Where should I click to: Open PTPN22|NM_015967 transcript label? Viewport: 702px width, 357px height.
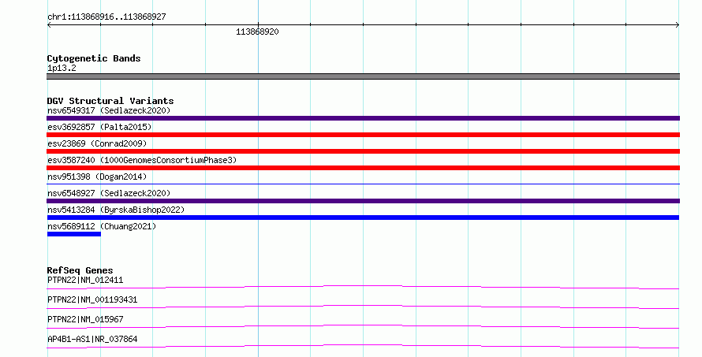85,319
